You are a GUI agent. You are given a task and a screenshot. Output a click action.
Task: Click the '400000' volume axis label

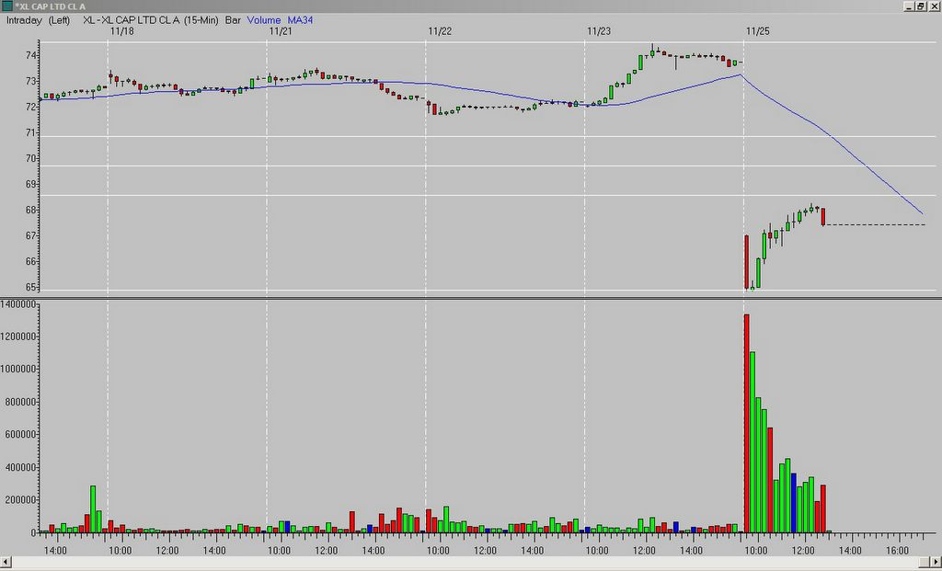pos(21,468)
